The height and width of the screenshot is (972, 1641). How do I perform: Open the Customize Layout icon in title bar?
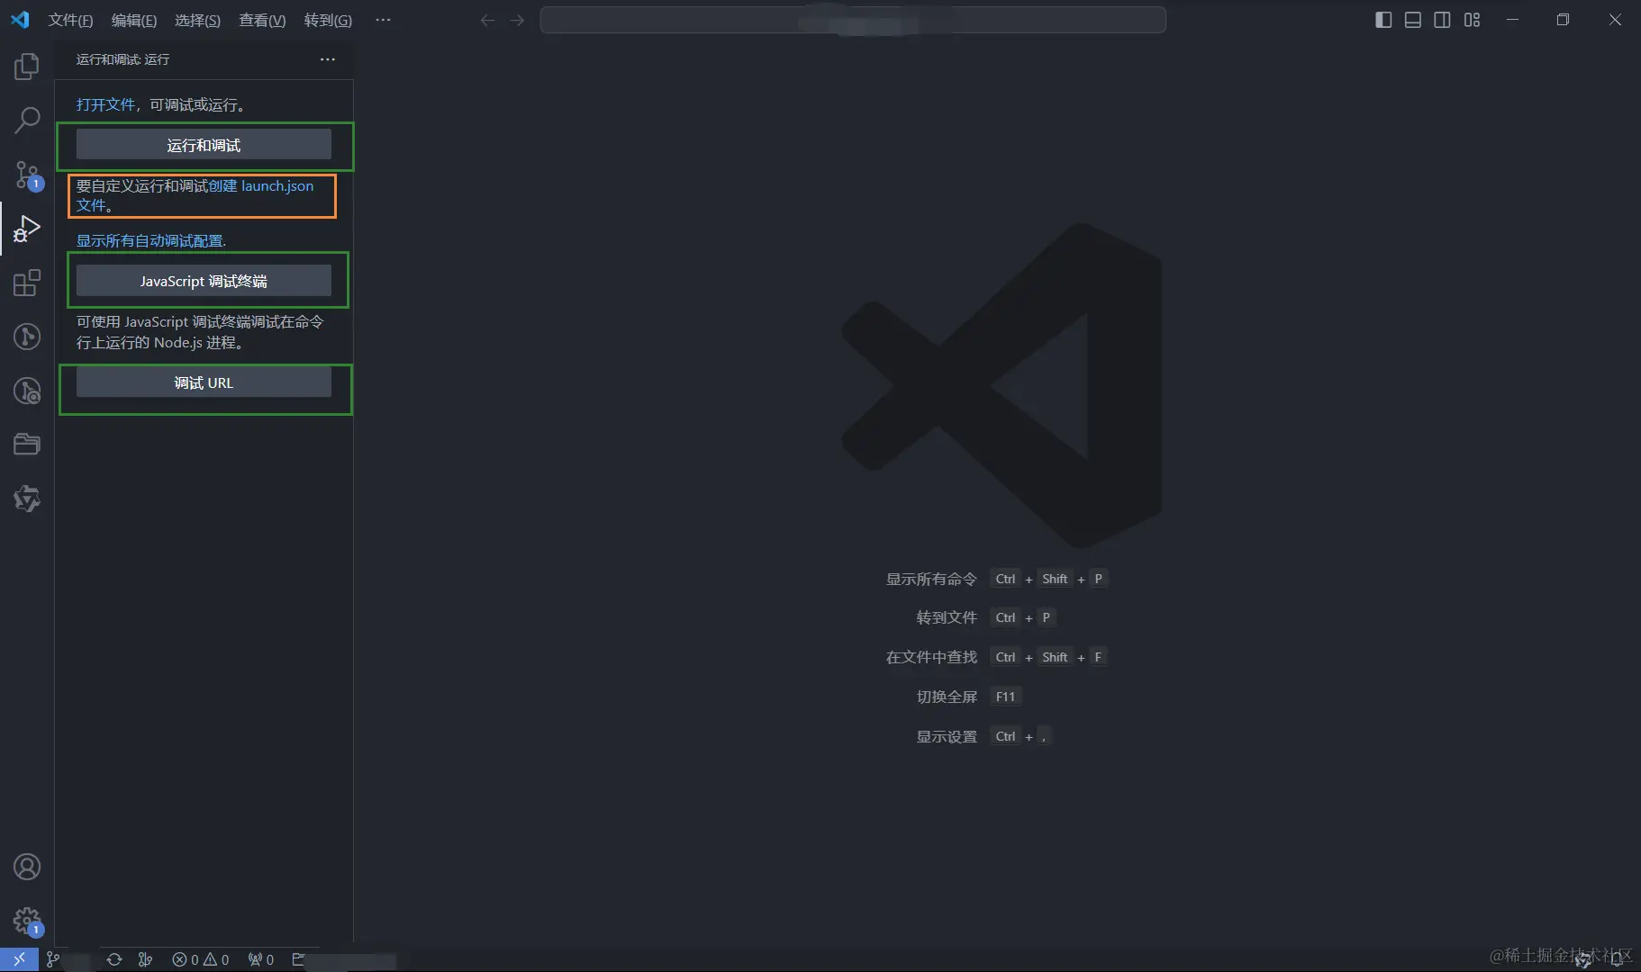click(x=1472, y=20)
